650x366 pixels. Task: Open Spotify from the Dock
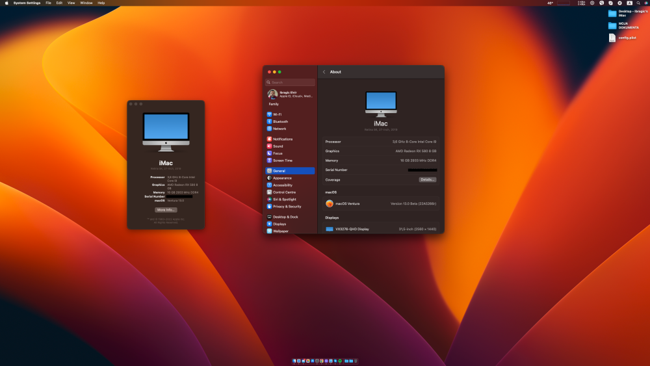(x=340, y=361)
